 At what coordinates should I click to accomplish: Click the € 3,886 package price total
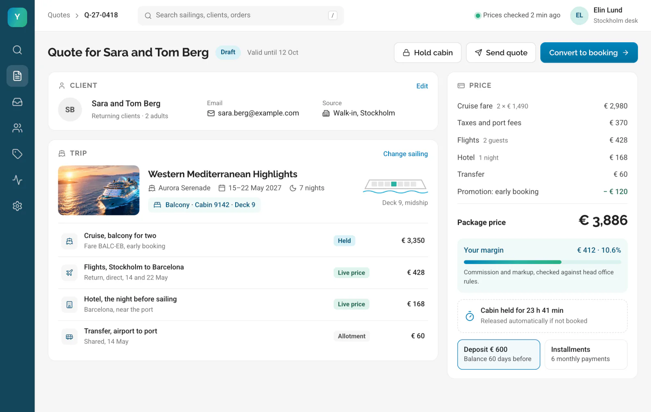pyautogui.click(x=603, y=221)
